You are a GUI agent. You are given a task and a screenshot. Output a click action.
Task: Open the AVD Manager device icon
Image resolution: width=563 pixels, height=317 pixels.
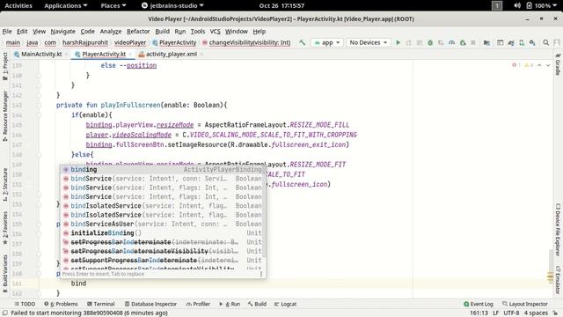coord(522,42)
